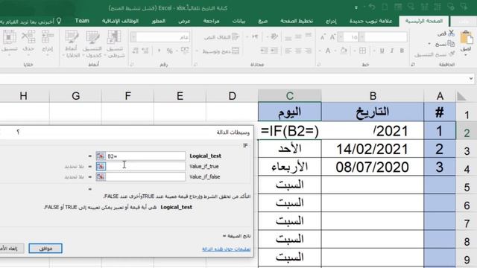Image resolution: width=477 pixels, height=268 pixels.
Task: Open the View tab (عرض)
Action: (x=184, y=21)
